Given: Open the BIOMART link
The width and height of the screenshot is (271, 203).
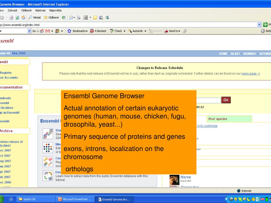Looking at the screenshot, I should click(250, 54).
